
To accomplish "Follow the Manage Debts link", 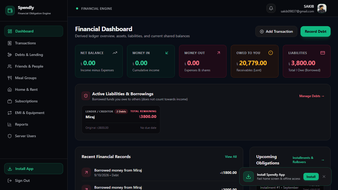I will click(312, 96).
